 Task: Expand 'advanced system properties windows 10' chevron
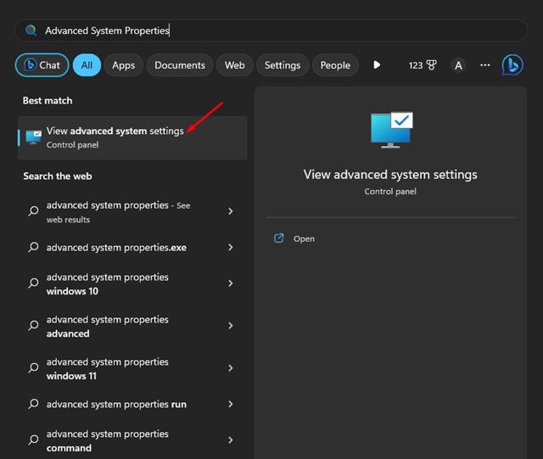231,284
